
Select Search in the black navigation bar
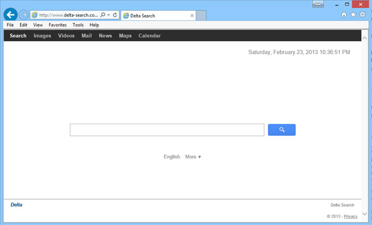point(18,35)
